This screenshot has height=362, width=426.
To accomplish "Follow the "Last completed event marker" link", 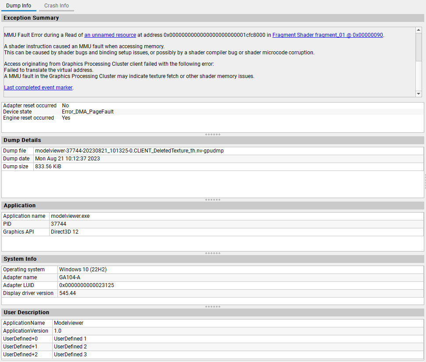I will (38, 87).
